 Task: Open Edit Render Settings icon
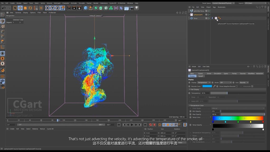[x=79, y=8]
